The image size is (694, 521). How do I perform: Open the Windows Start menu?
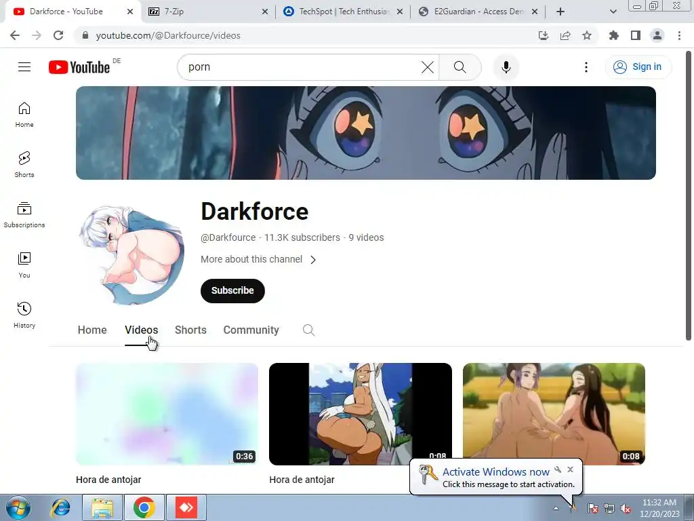point(18,507)
